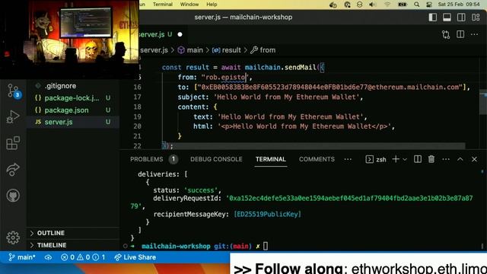Open the server.js editor tab

154,34
